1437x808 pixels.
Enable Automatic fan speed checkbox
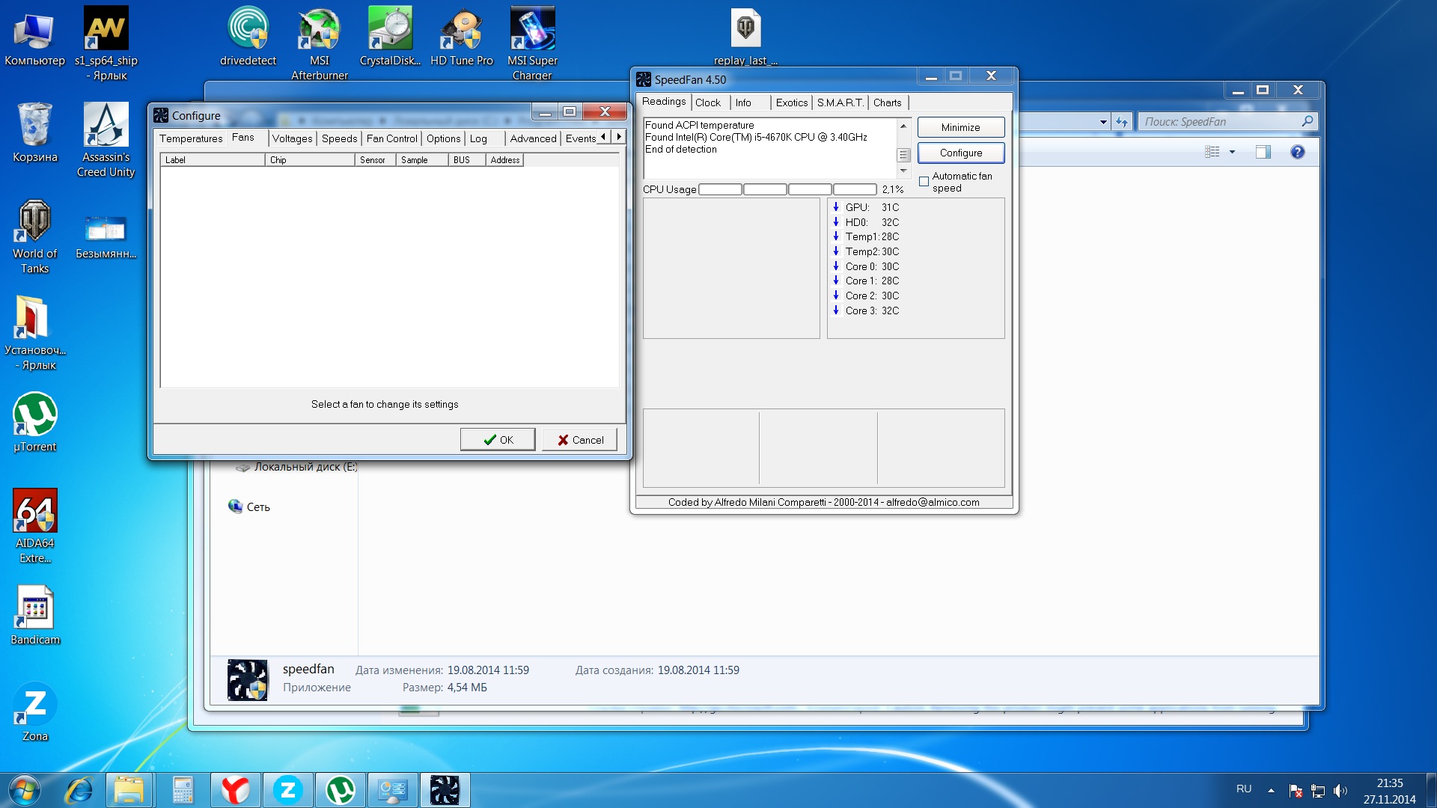924,182
